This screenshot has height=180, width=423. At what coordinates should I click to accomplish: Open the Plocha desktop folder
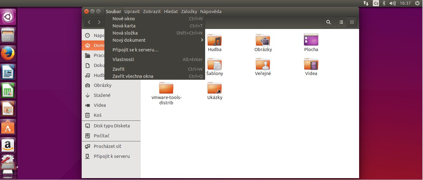click(x=311, y=40)
